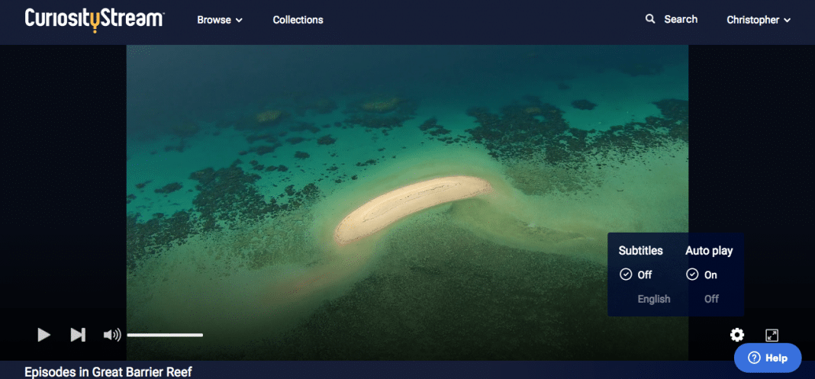The width and height of the screenshot is (815, 379).
Task: Click the search magnifier icon
Action: pos(650,19)
